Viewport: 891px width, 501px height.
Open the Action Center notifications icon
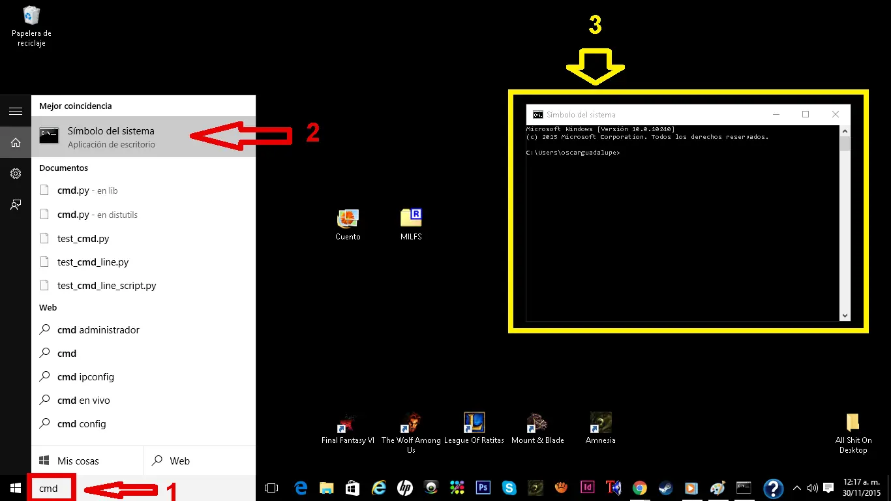(x=828, y=488)
